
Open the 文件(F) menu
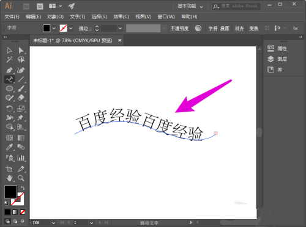click(12, 16)
